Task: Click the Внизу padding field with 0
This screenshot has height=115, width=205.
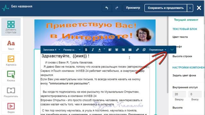Action: pyautogui.click(x=195, y=94)
